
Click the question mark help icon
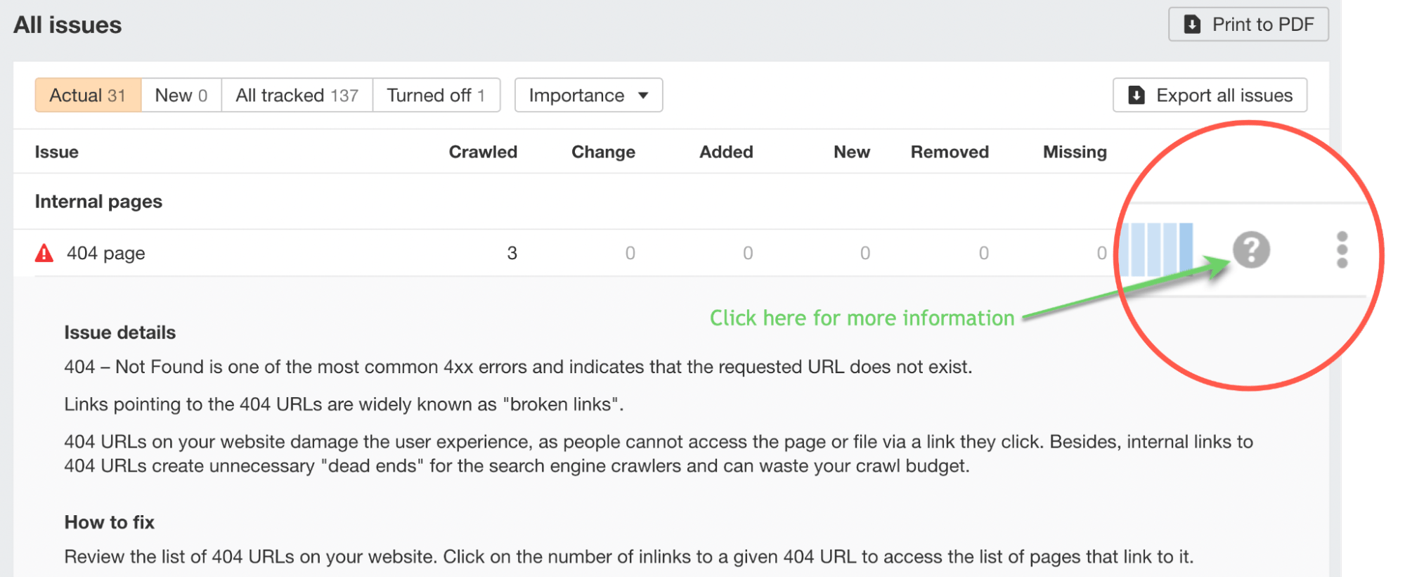pos(1251,249)
